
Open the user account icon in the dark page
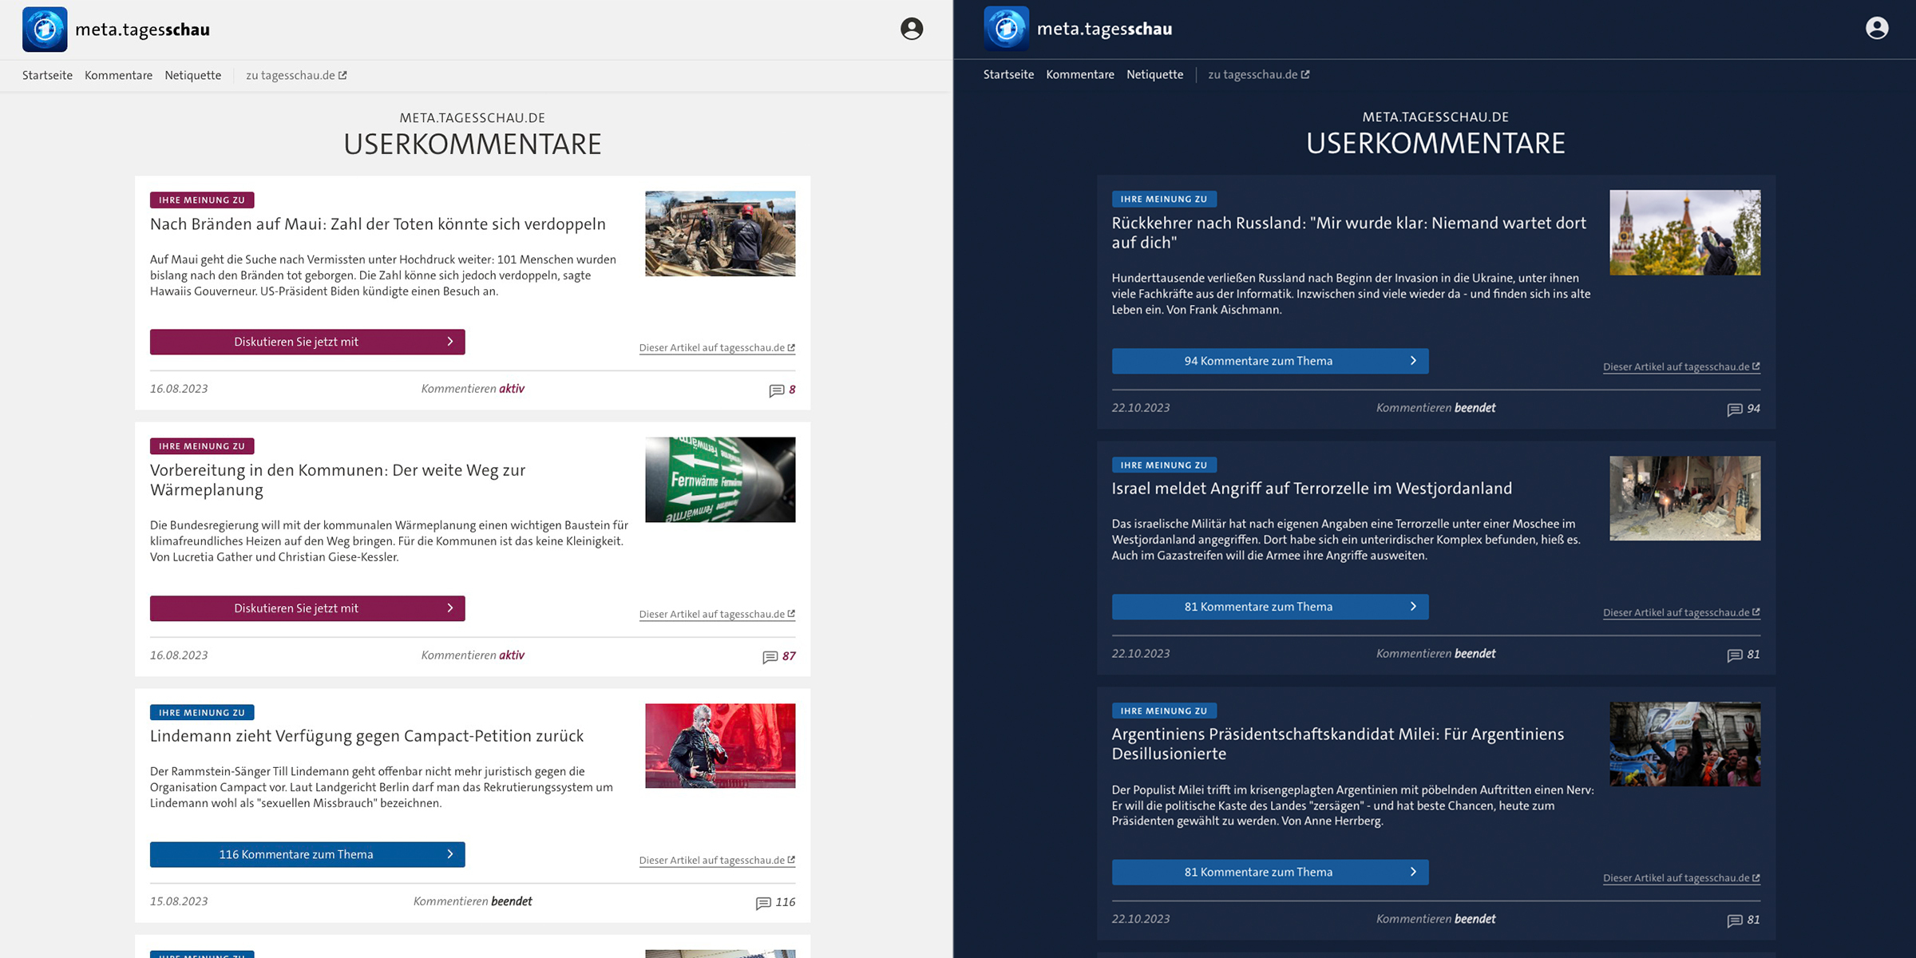click(1877, 28)
